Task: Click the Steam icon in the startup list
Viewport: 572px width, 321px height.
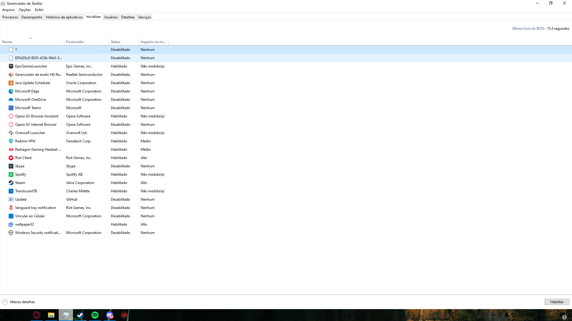Action: click(11, 183)
